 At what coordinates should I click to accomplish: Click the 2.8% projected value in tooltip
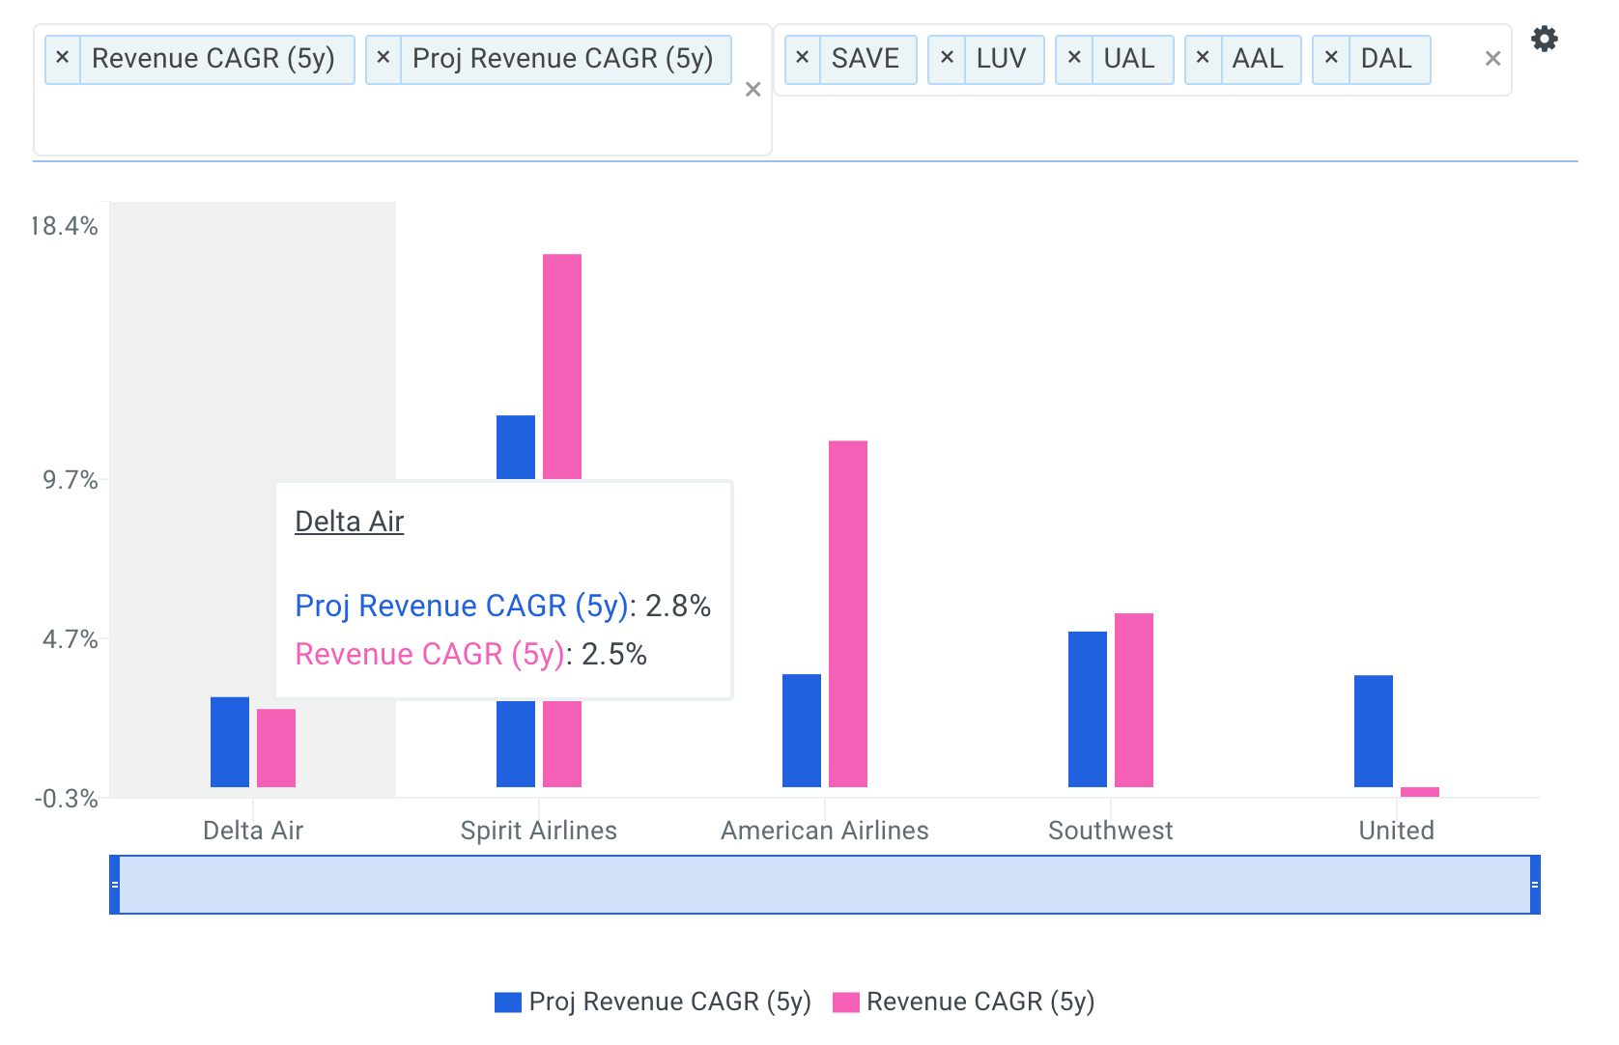coord(678,606)
